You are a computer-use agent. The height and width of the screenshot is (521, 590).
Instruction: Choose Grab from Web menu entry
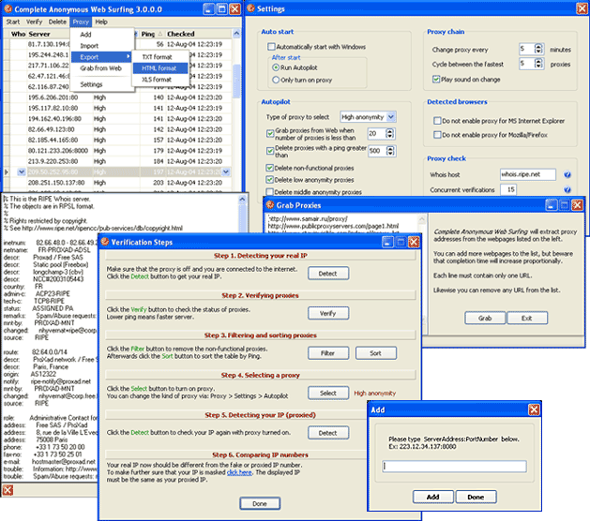(x=102, y=68)
